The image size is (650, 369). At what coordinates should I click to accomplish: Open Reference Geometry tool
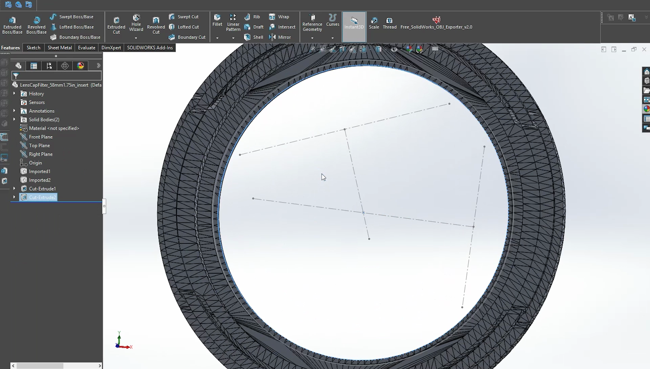[x=312, y=23]
